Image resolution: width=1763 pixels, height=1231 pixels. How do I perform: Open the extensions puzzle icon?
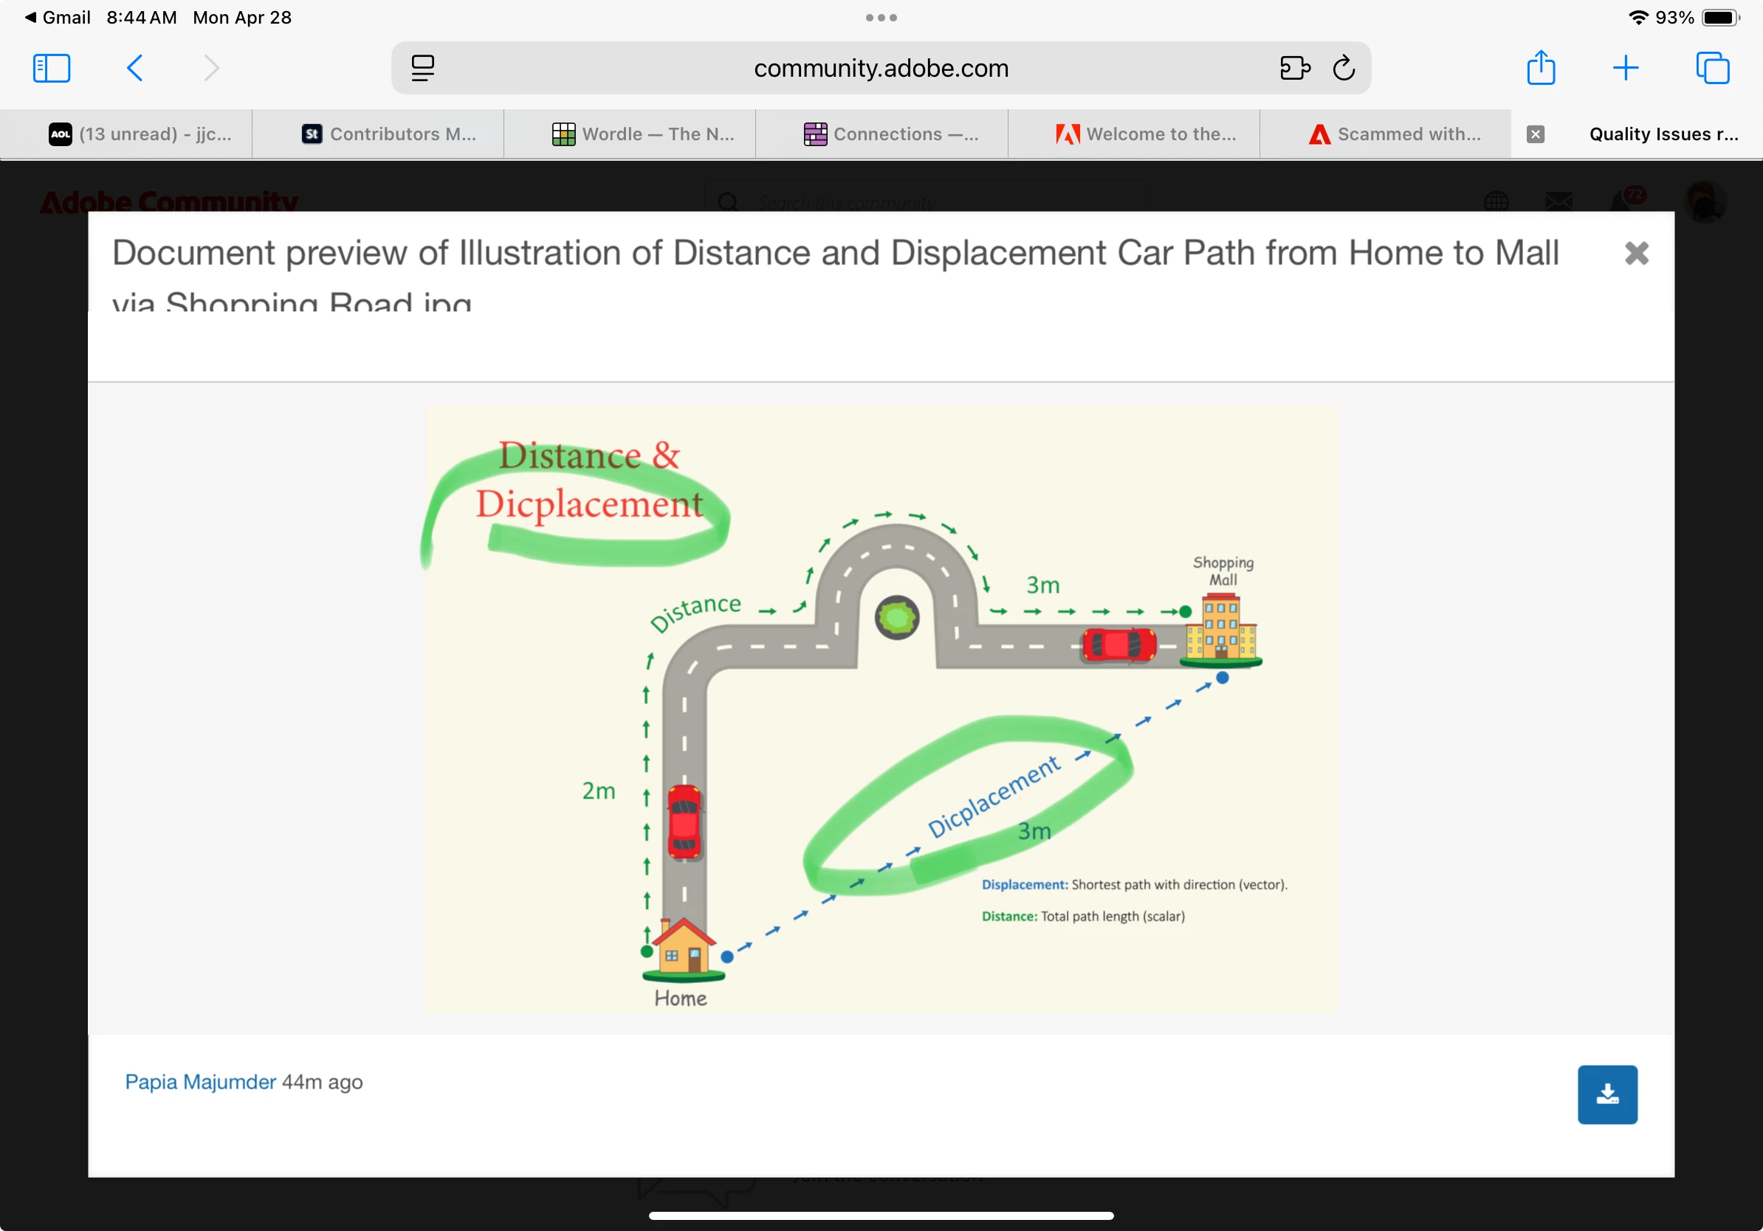pyautogui.click(x=1295, y=69)
